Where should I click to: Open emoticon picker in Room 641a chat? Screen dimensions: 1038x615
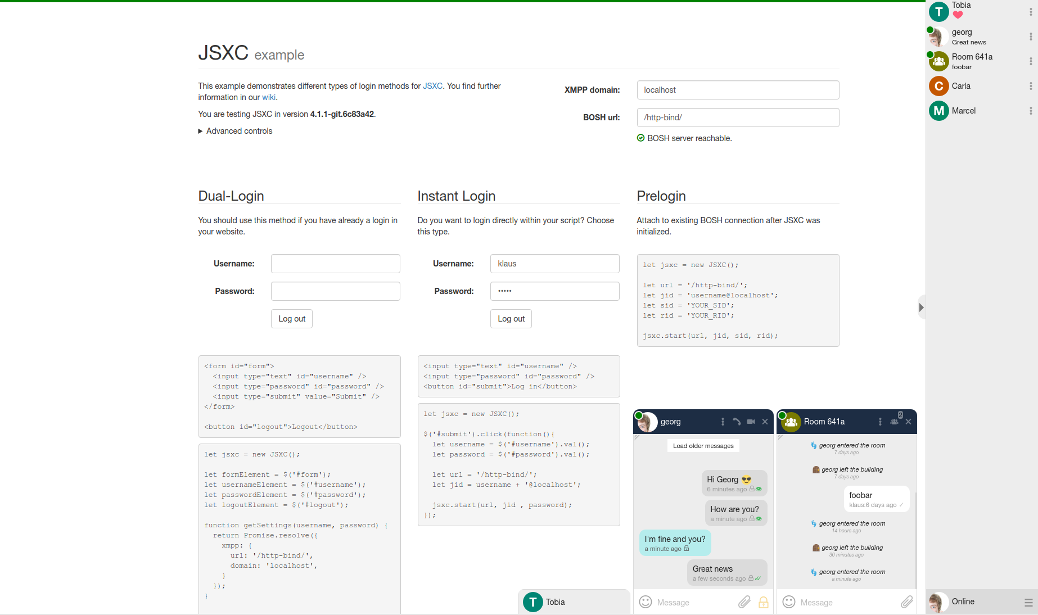[789, 602]
